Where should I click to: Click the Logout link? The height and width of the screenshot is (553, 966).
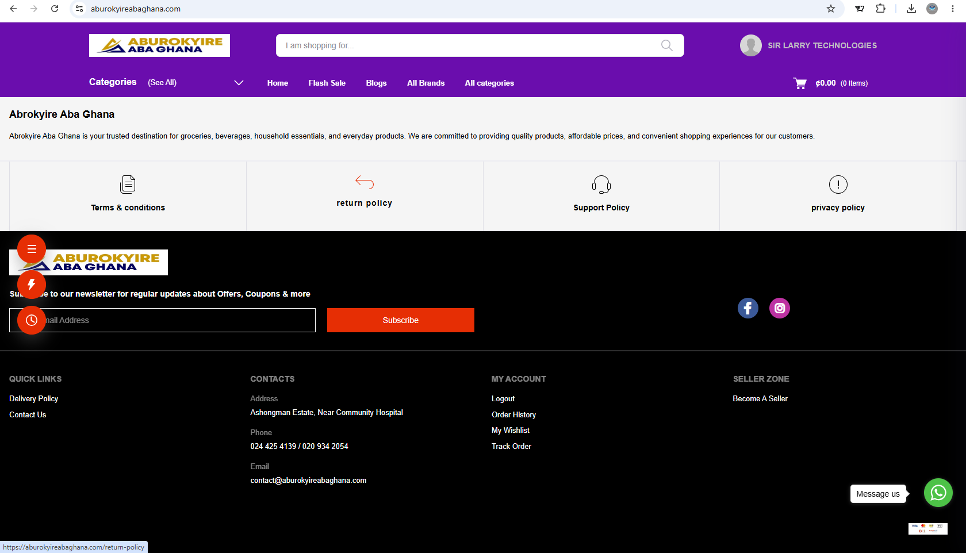503,398
